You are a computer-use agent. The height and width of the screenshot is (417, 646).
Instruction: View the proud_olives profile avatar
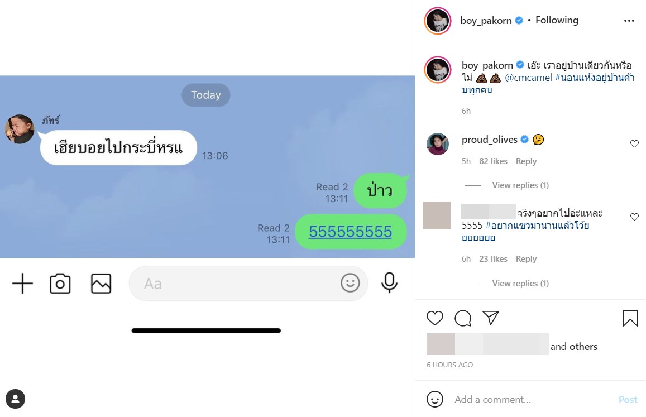(x=438, y=144)
